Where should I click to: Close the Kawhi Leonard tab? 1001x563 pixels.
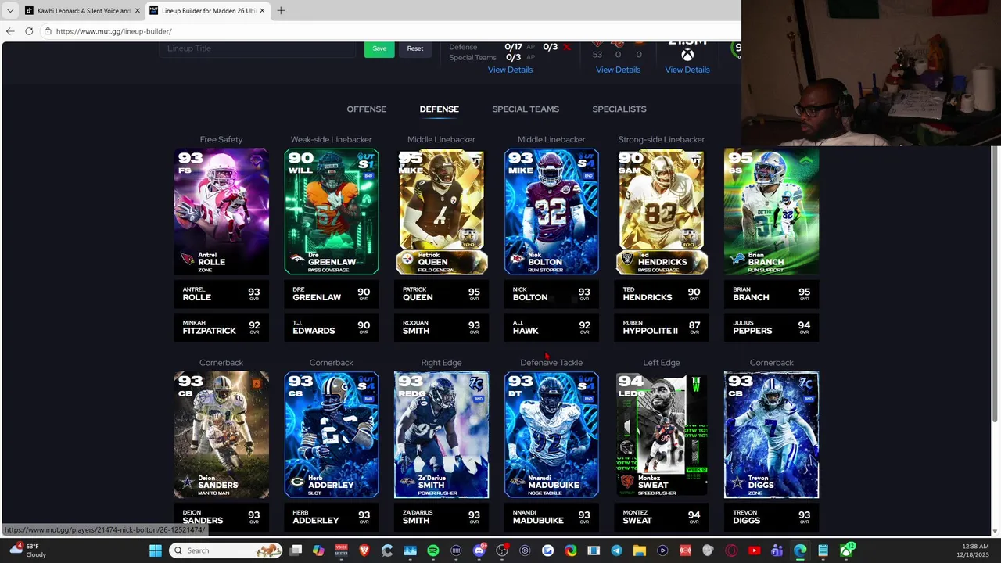point(138,11)
